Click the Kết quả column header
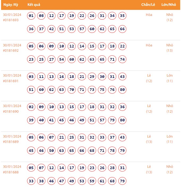 coord(34,5)
